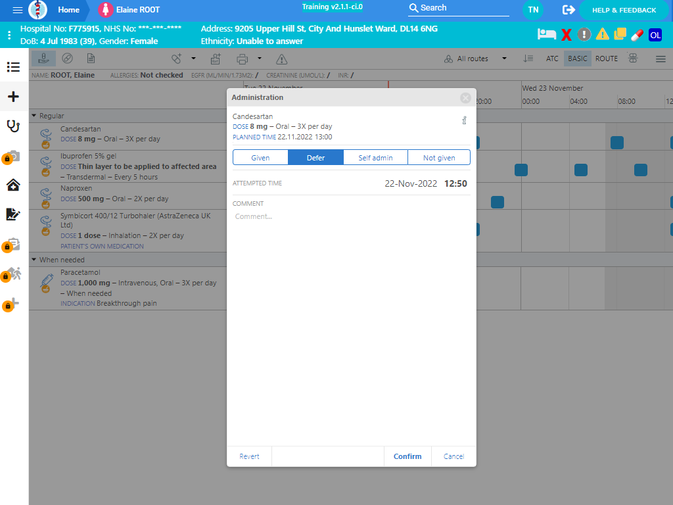
Task: Open the home hospital sidebar icon
Action: (x=13, y=185)
